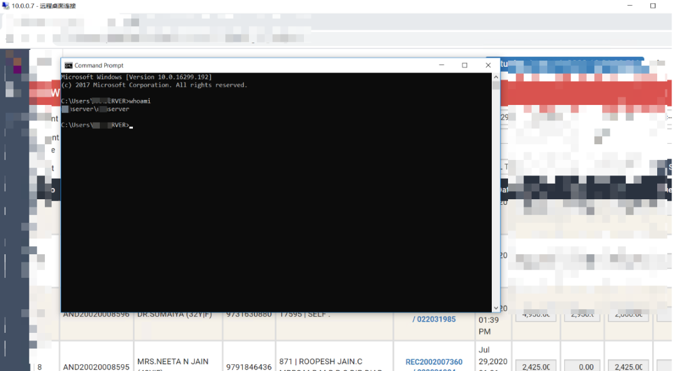This screenshot has width=674, height=371.
Task: Click the Command Prompt title bar icon
Action: point(69,66)
